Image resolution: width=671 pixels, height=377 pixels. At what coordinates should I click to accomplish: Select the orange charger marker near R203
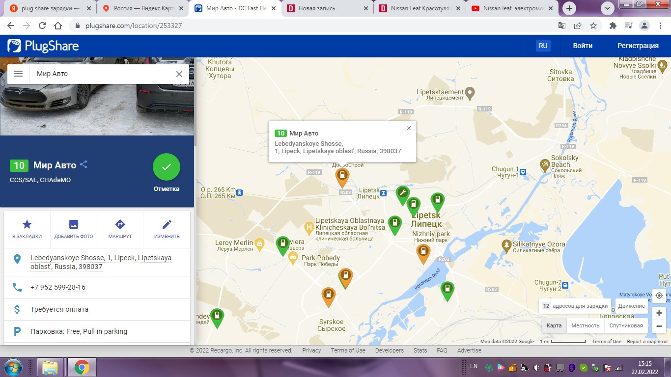coord(342,177)
